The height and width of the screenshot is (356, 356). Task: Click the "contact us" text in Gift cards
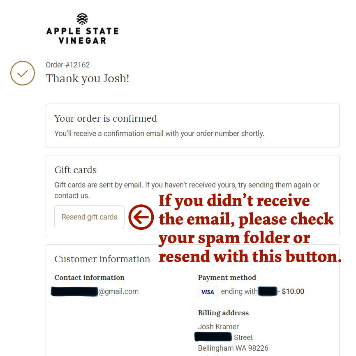tap(72, 196)
